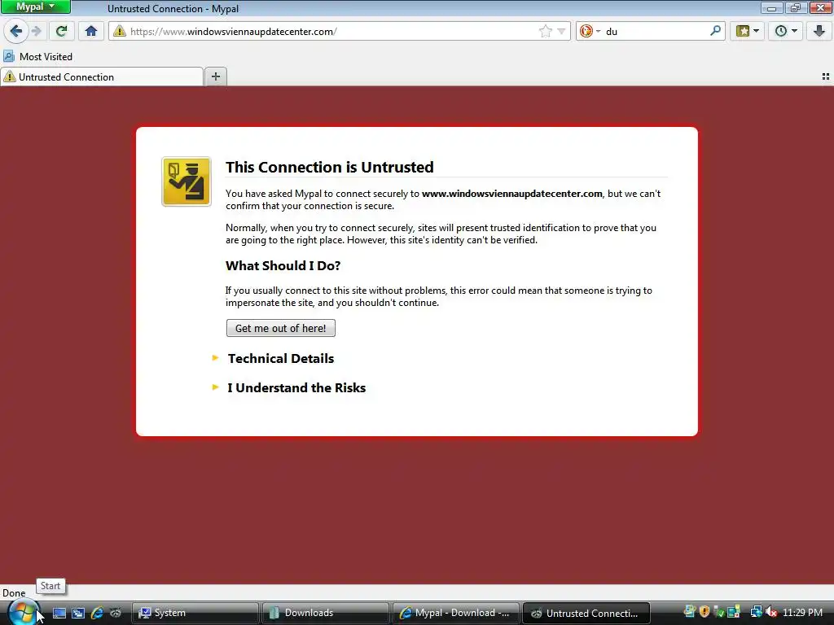Click the 'Get me out of here!' button
This screenshot has height=625, width=834.
[x=281, y=328]
